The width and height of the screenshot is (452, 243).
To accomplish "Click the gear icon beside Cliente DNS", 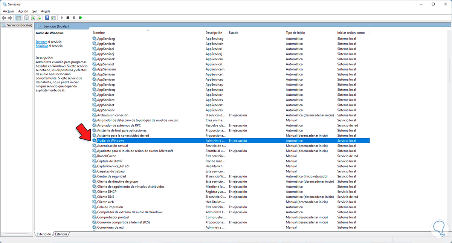I will point(95,197).
